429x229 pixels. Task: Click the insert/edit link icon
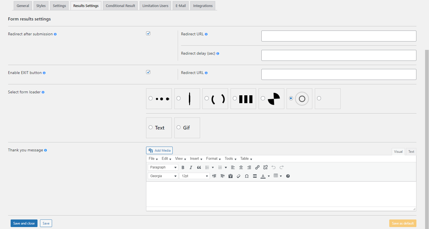[x=257, y=167]
